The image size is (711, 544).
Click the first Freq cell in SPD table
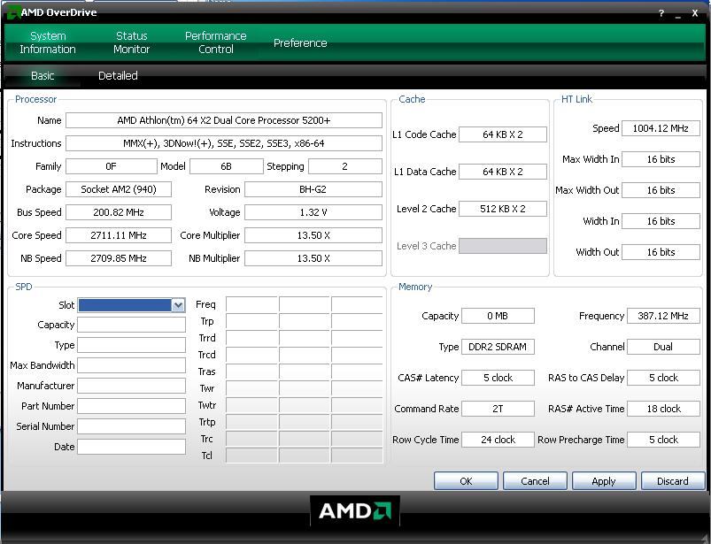pyautogui.click(x=251, y=304)
